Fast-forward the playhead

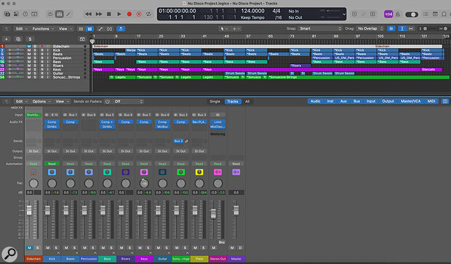click(x=99, y=14)
